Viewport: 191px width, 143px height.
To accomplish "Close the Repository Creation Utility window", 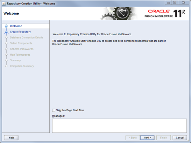I will coord(184,3).
